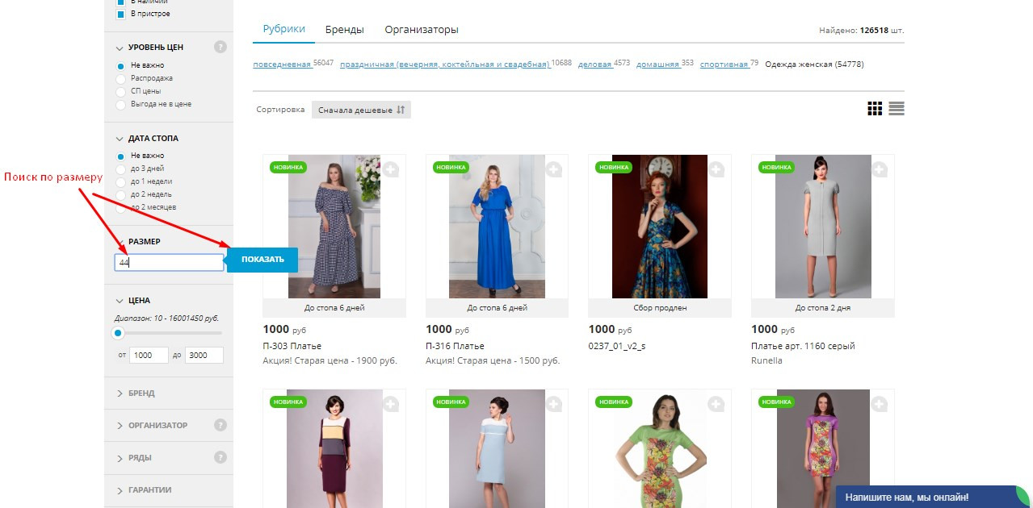Open Сначала дешевые sorting dropdown
The height and width of the screenshot is (508, 1033).
coord(361,110)
